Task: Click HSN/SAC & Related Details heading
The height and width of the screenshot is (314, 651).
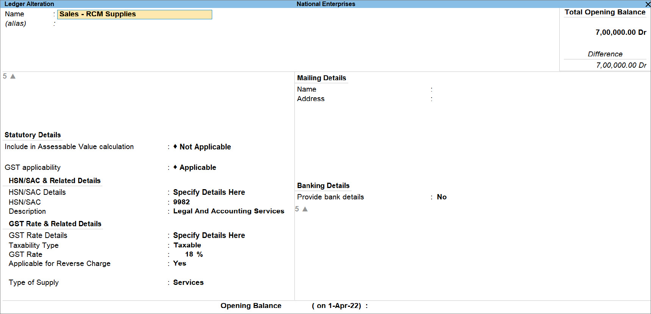Action: tap(55, 180)
